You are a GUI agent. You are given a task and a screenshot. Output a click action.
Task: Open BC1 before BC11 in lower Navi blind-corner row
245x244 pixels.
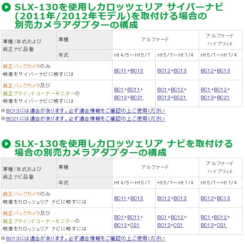[119, 217]
